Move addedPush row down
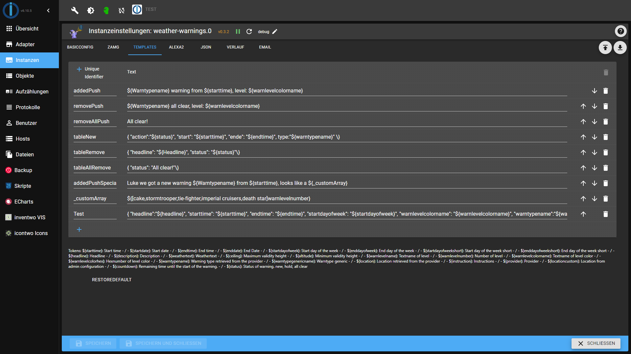The image size is (631, 354). [x=594, y=91]
